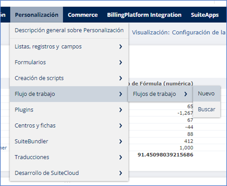
Task: Select Flujo de trabajo menu entry
Action: click(x=69, y=94)
